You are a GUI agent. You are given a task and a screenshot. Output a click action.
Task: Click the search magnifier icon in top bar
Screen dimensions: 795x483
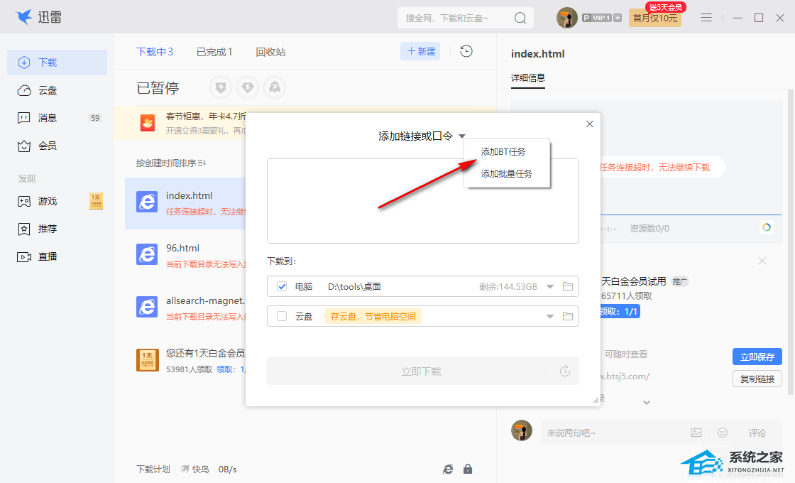point(520,18)
